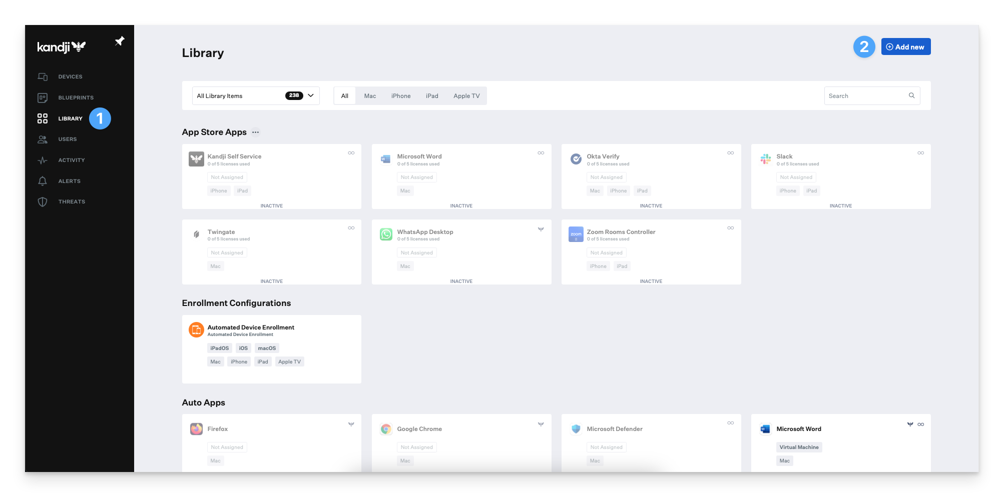Click the 238 item count badge

click(294, 95)
